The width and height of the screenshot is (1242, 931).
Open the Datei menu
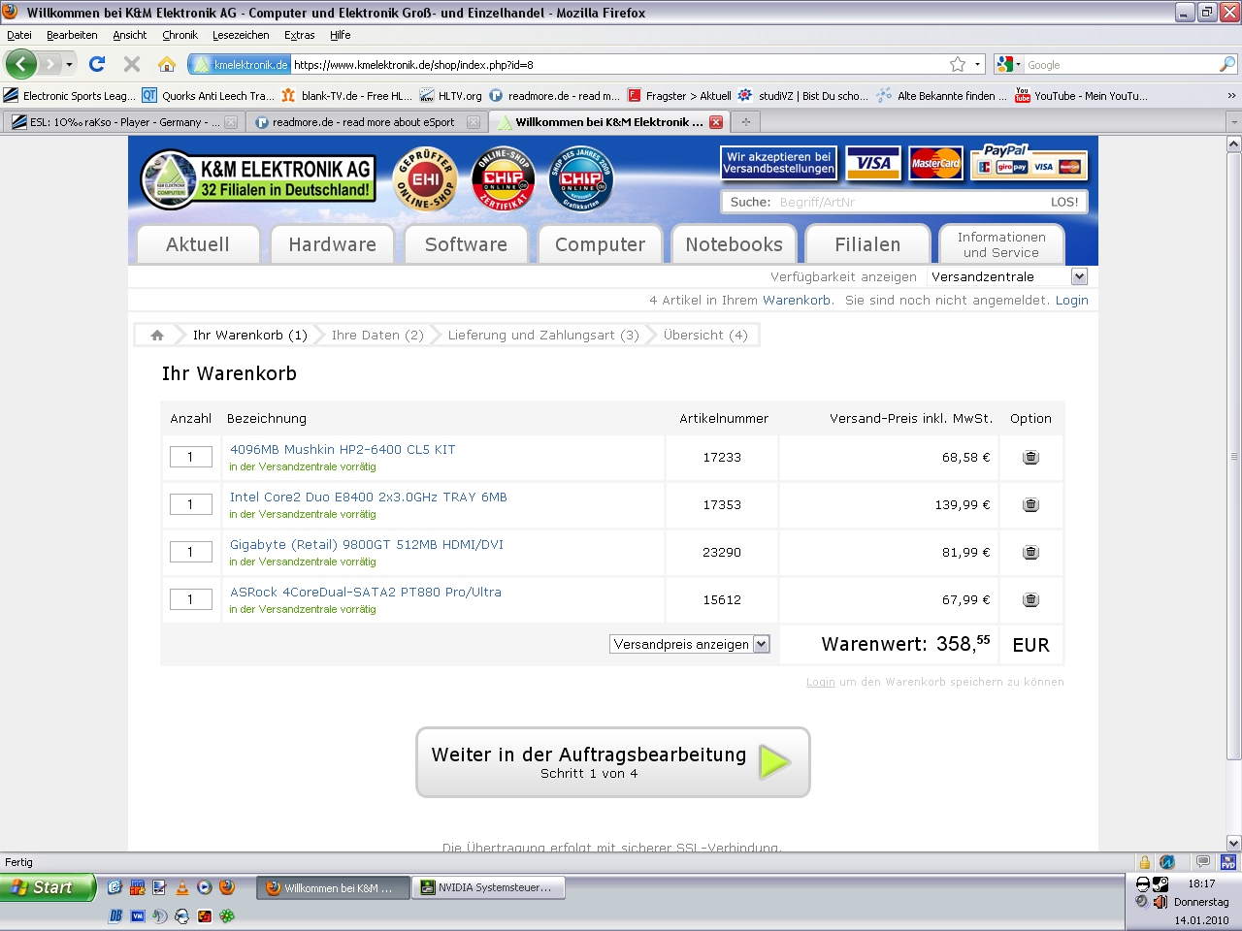pos(19,35)
